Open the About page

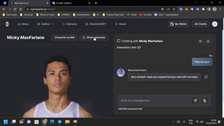click(x=120, y=24)
